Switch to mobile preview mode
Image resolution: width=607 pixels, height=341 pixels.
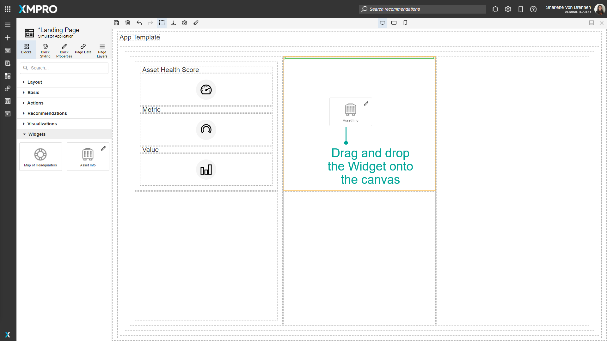click(405, 23)
